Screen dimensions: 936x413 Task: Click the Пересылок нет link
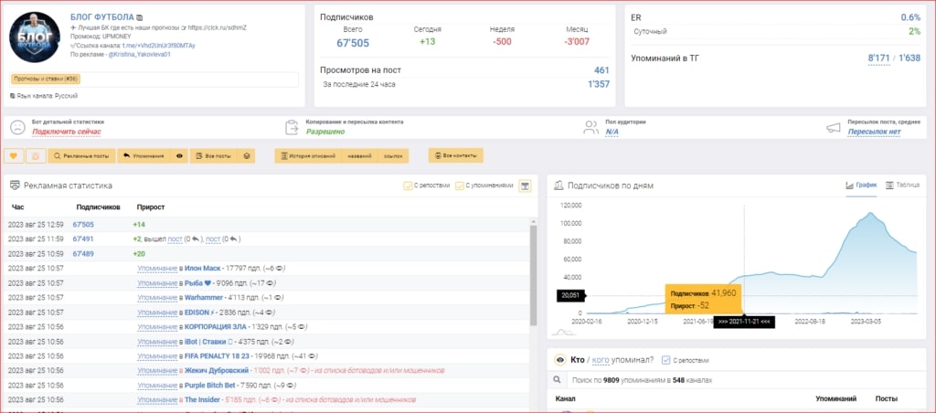[874, 132]
